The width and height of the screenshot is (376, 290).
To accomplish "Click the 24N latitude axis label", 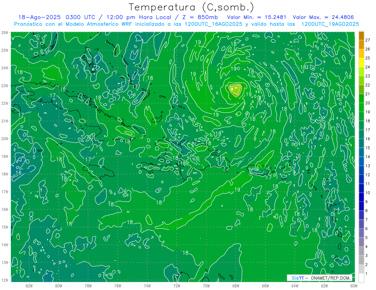I will coord(4,68).
